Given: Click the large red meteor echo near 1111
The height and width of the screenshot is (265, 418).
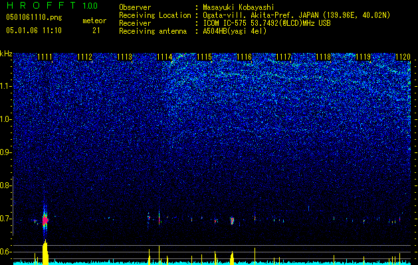Looking at the screenshot, I should pyautogui.click(x=45, y=220).
